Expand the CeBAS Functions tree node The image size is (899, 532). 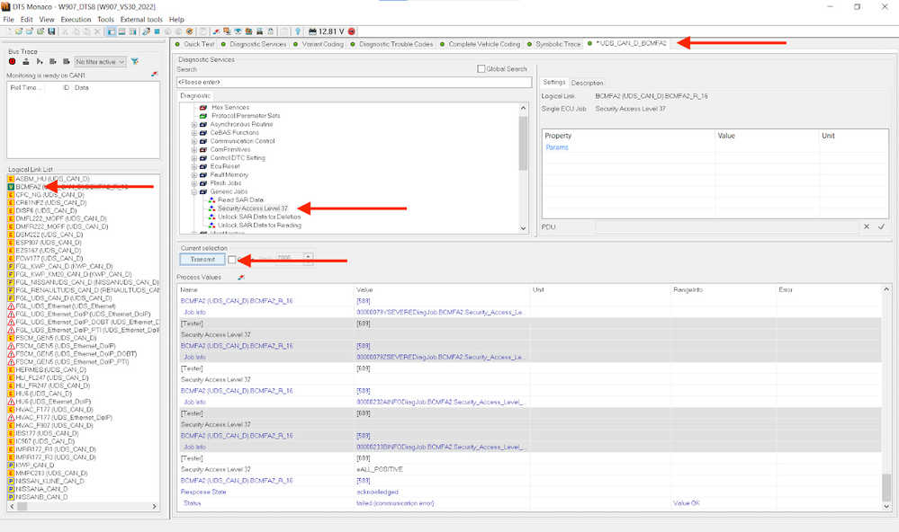[194, 133]
